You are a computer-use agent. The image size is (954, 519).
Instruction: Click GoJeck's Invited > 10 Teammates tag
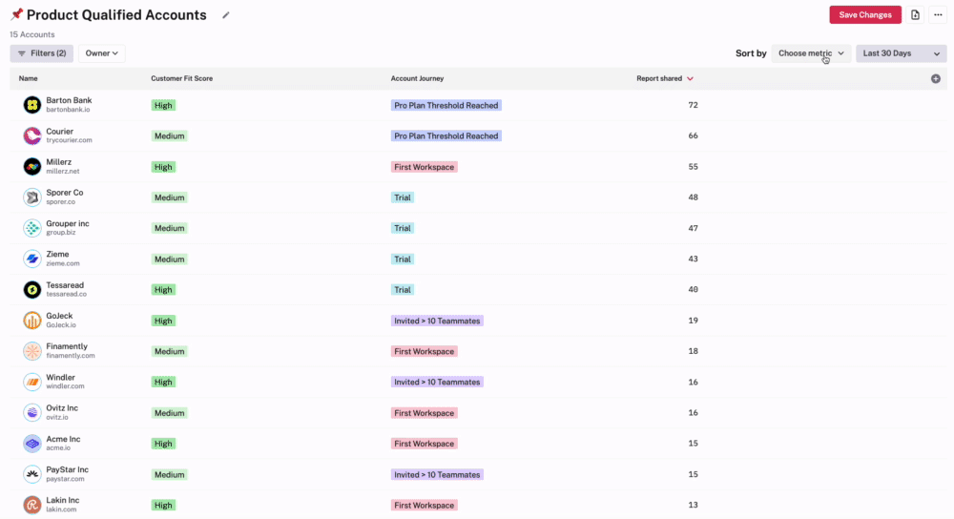click(437, 321)
